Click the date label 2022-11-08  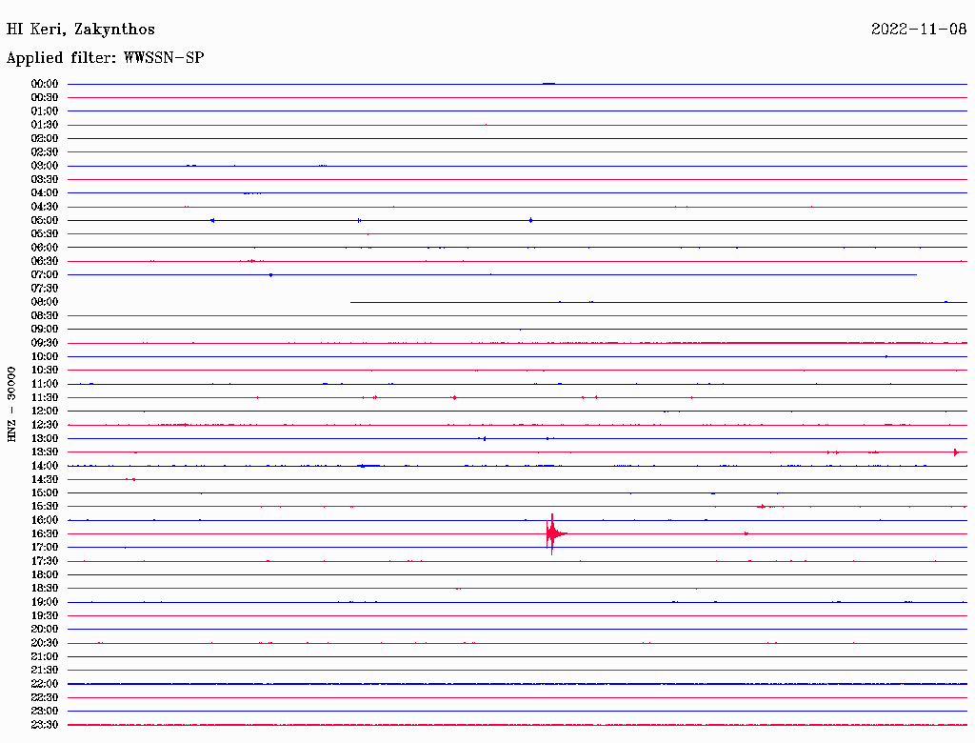[x=919, y=30]
